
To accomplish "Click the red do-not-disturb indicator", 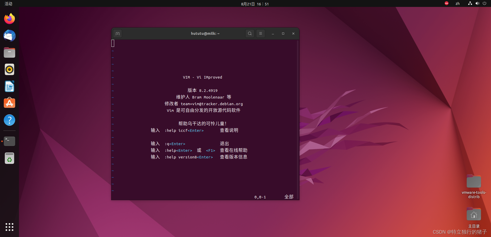I will (x=446, y=3).
